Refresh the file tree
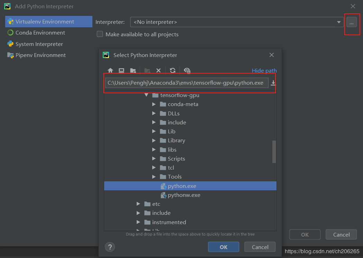Image resolution: width=363 pixels, height=258 pixels. (x=173, y=70)
